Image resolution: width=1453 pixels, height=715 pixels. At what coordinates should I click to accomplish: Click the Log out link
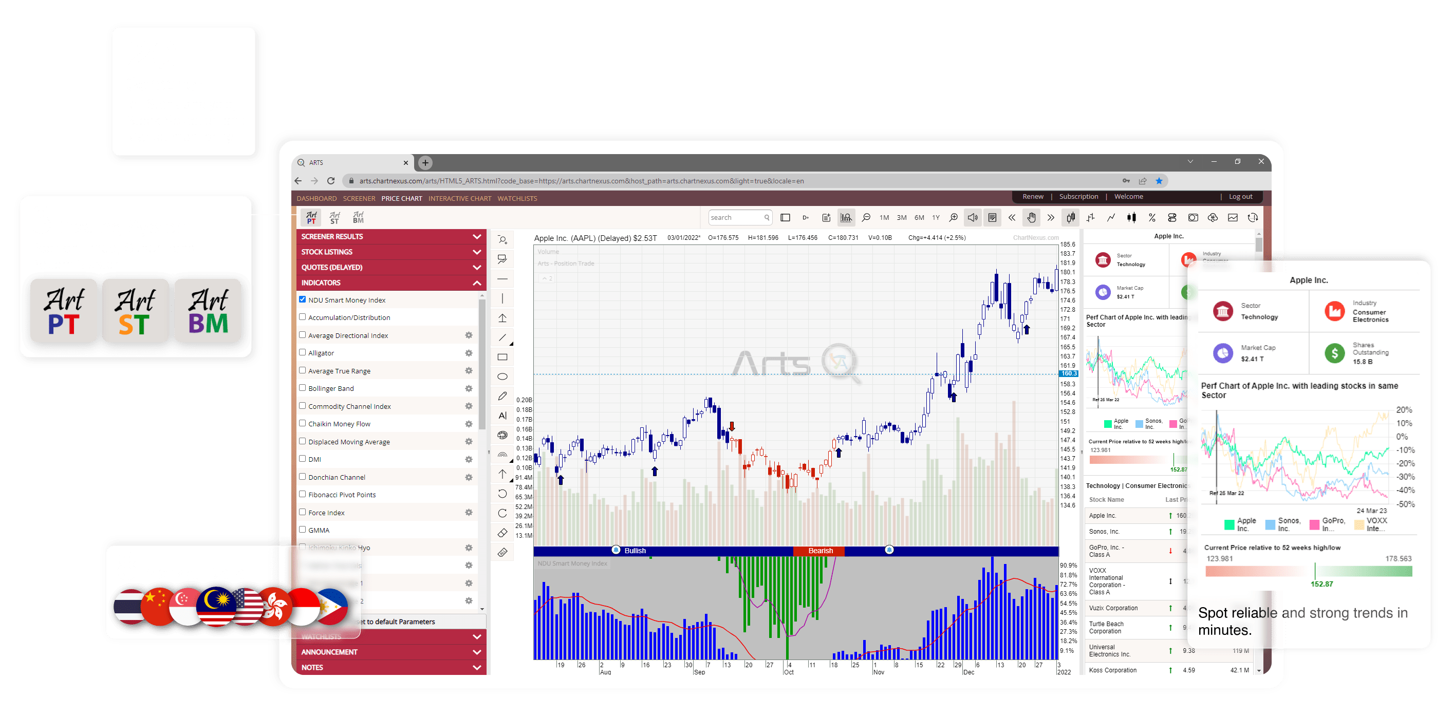1240,197
